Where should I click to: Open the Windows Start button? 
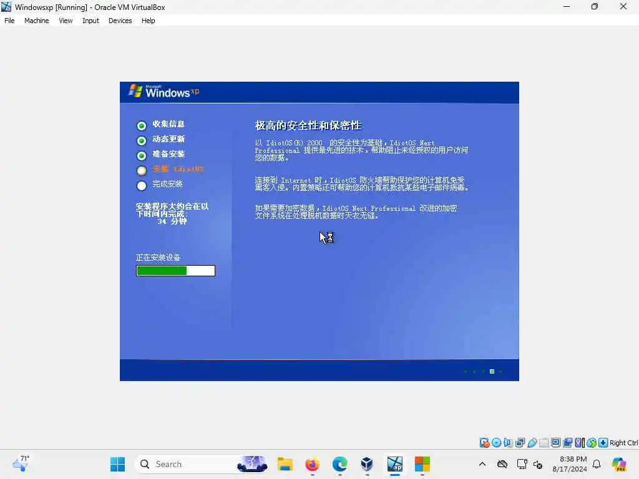click(x=118, y=464)
